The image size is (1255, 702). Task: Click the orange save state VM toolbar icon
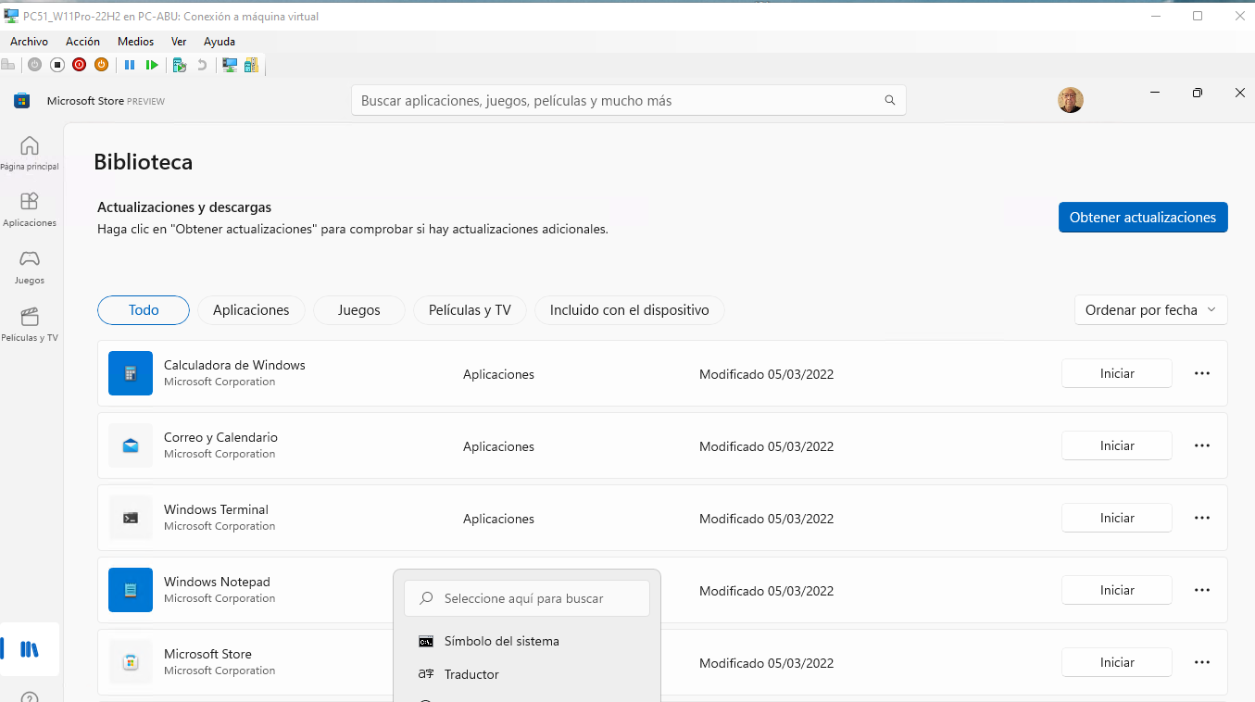pos(101,65)
